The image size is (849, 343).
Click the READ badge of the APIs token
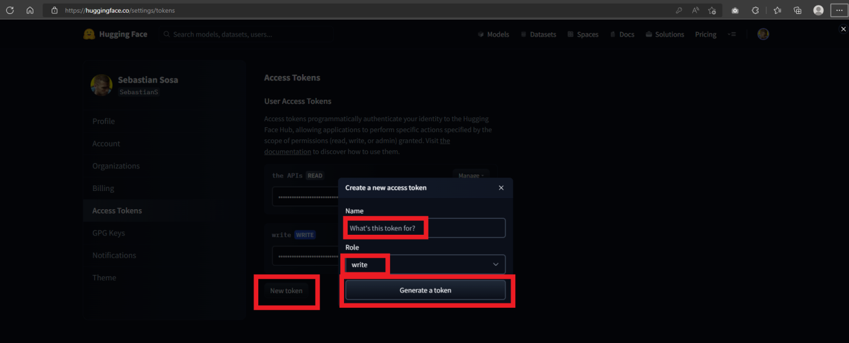pyautogui.click(x=315, y=176)
